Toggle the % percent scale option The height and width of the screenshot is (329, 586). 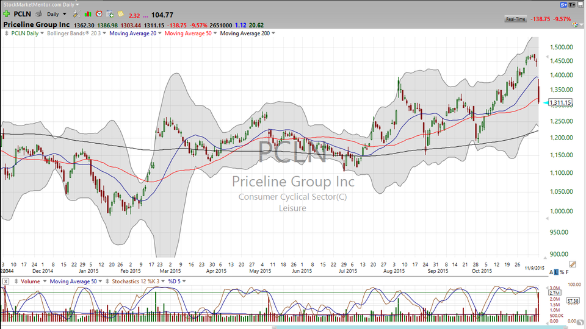pyautogui.click(x=562, y=272)
